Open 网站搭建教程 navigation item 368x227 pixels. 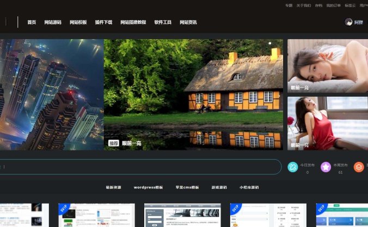[x=133, y=22]
